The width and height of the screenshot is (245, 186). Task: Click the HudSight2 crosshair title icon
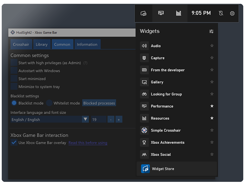coord(12,32)
